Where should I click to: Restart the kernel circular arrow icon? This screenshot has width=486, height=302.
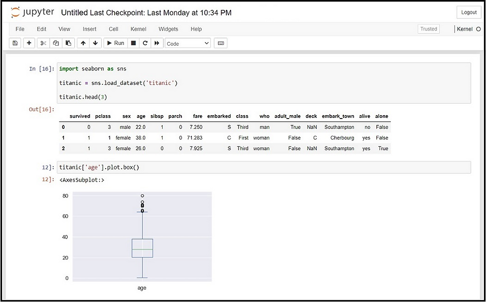pos(145,43)
